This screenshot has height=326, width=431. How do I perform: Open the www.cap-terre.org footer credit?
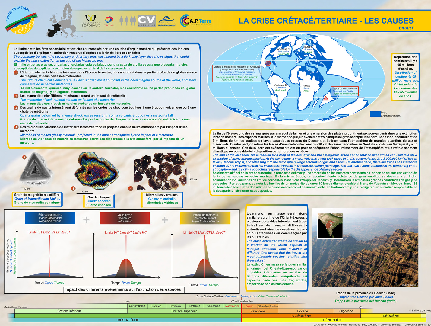(338, 325)
